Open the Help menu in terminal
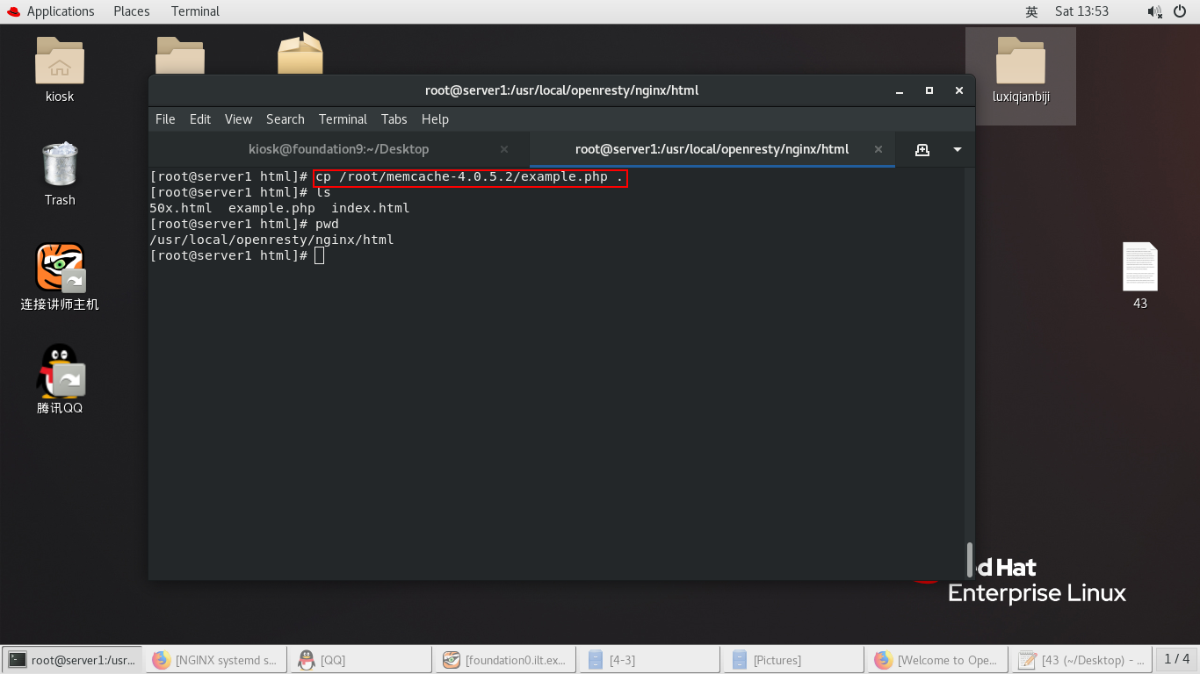This screenshot has height=674, width=1200. [435, 119]
